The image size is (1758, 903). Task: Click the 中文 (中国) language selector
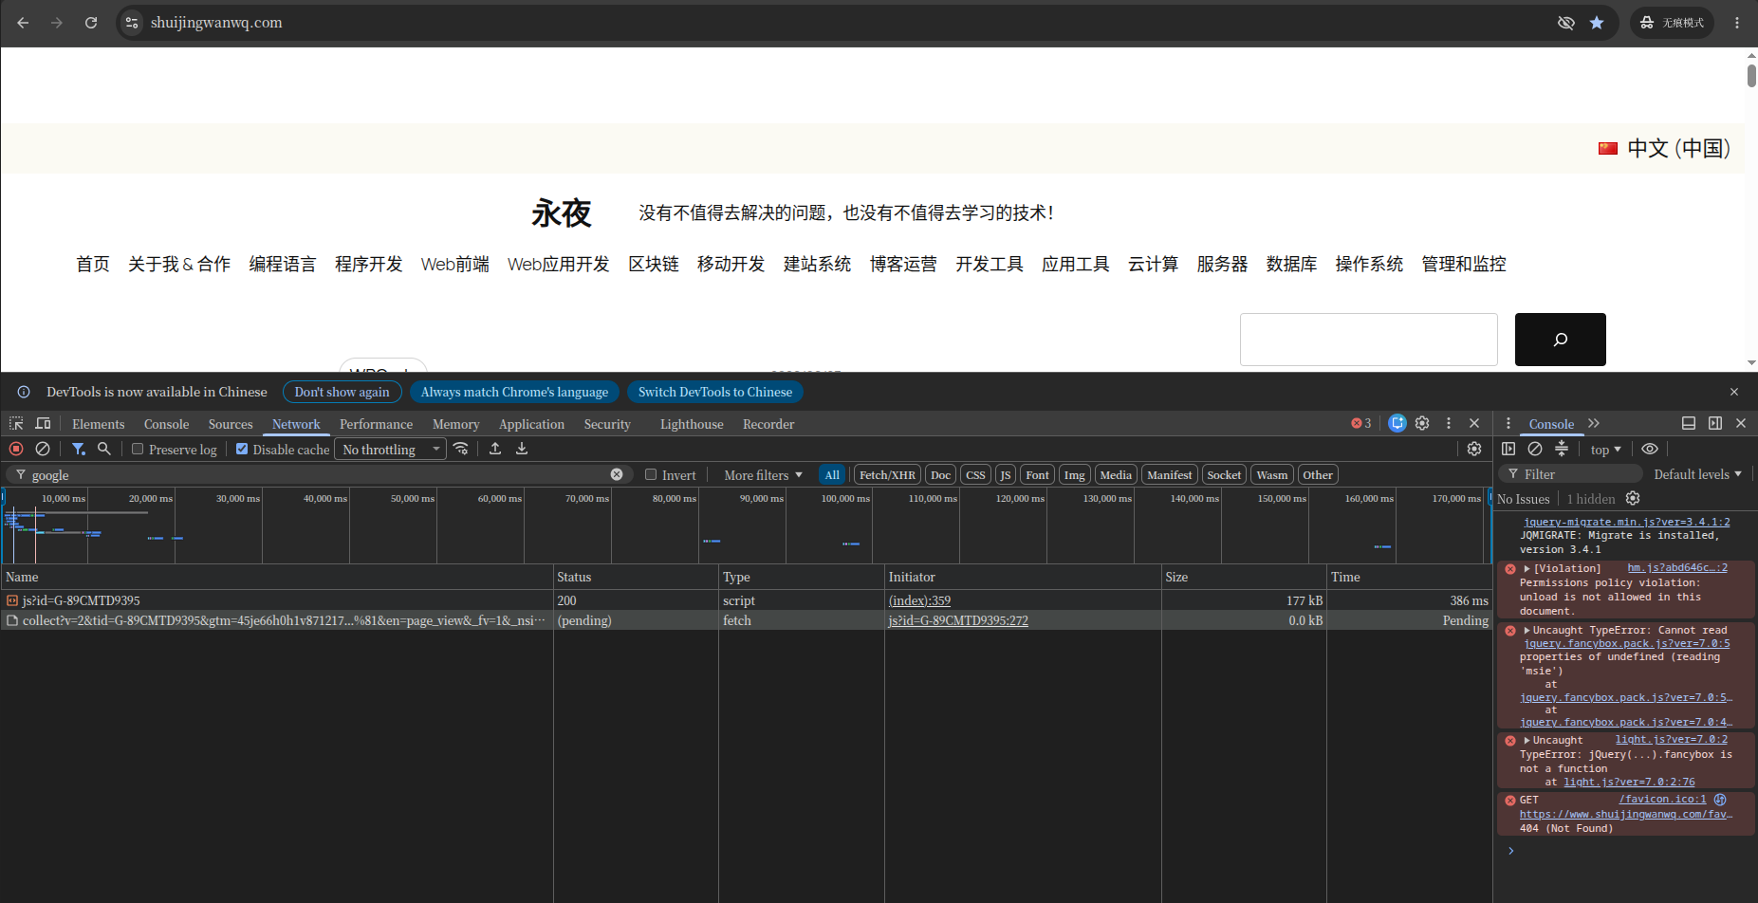pos(1665,148)
